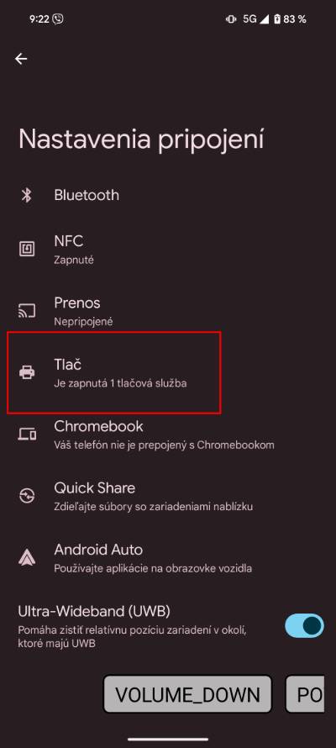Click the VOLUME_DOWN button

(x=187, y=694)
